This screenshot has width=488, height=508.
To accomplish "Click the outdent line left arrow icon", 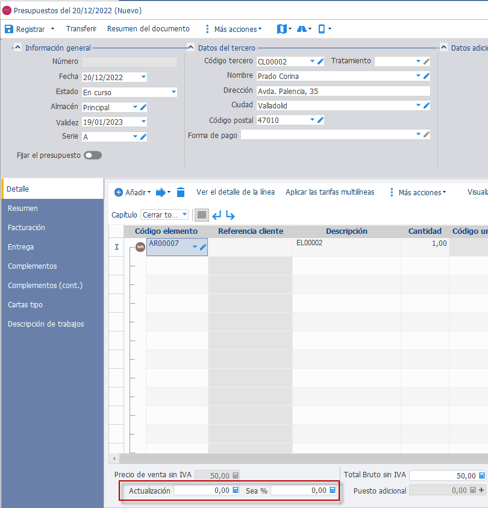I will point(217,215).
